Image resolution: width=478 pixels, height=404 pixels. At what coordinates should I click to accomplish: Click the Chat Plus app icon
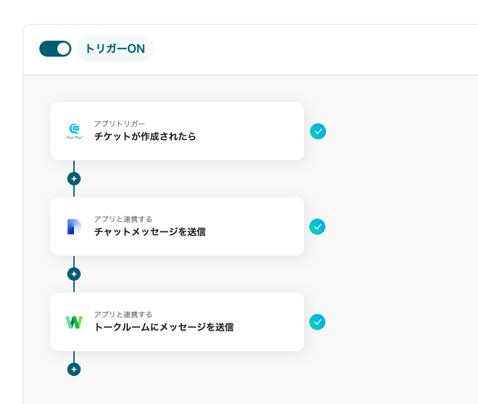click(74, 131)
